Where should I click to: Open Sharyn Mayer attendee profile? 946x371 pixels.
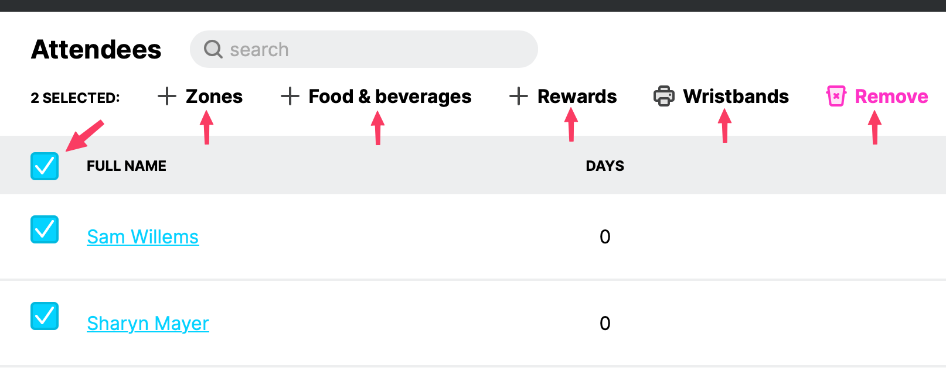pyautogui.click(x=148, y=324)
